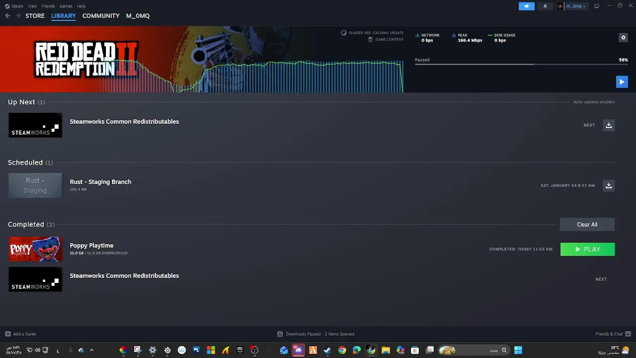This screenshot has height=358, width=636.
Task: Open the Steam menu
Action: pyautogui.click(x=14, y=6)
